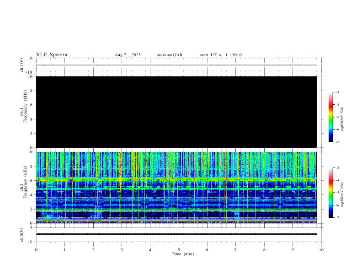Click the "Time (min)" x-axis label

pyautogui.click(x=183, y=254)
